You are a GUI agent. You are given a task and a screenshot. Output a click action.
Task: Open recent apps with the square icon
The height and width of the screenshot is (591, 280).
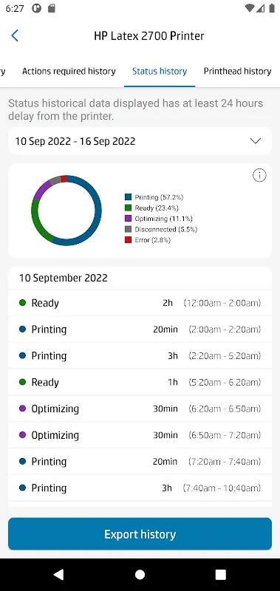point(220,575)
